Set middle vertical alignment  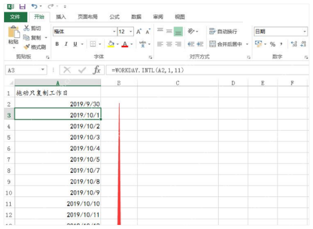point(169,31)
